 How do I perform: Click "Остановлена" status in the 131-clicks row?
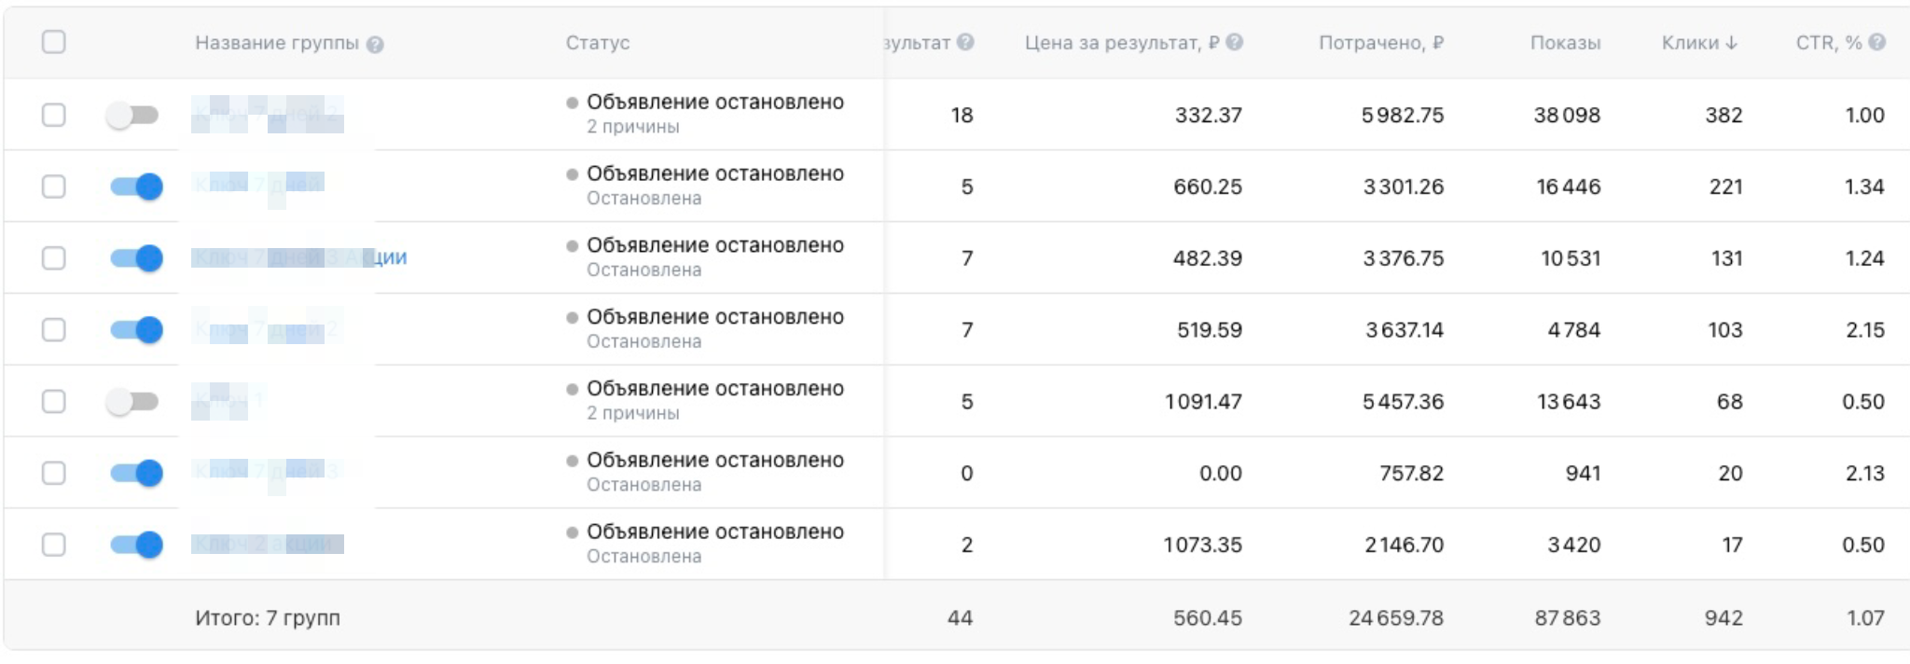[644, 270]
